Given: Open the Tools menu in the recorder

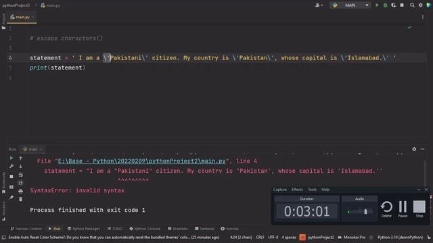Looking at the screenshot, I should (x=313, y=190).
